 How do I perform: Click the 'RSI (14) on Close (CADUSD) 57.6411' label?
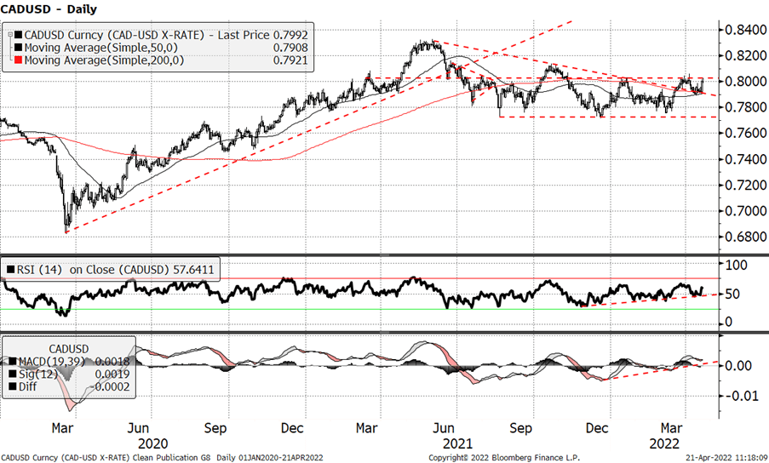pos(115,270)
